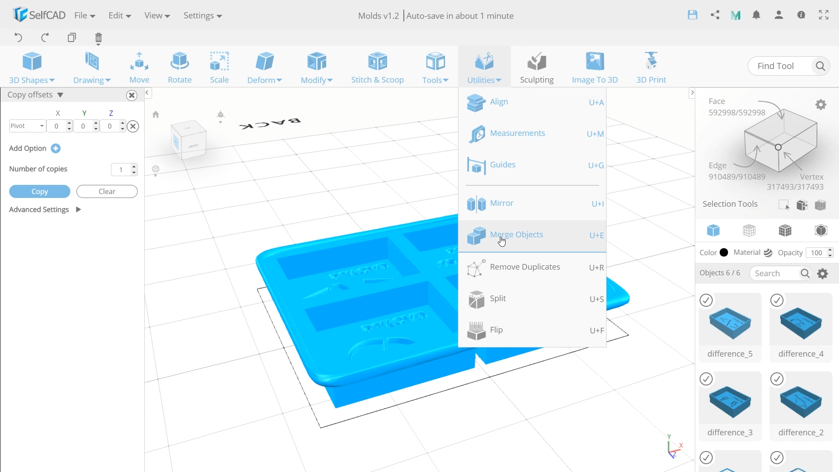Click the Undo arrow icon
Screen dimensions: 839x472
18,38
